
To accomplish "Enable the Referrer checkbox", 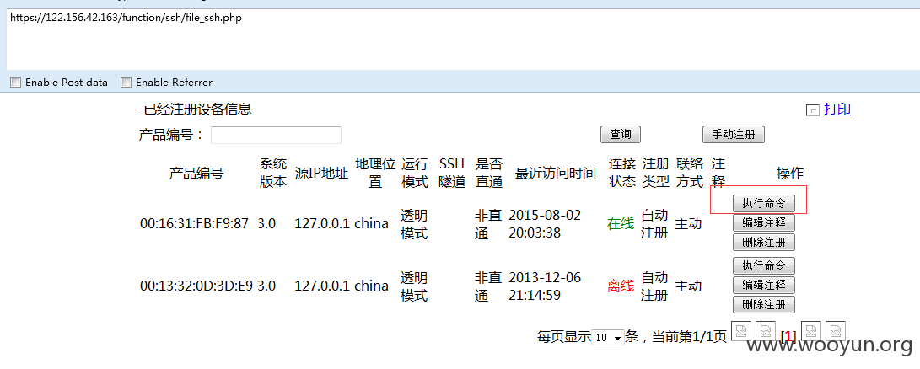I will [x=126, y=83].
